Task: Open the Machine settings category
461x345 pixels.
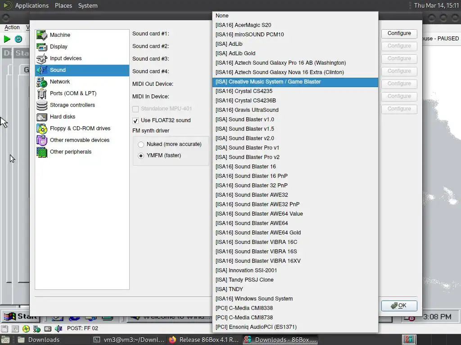Action: (x=82, y=35)
